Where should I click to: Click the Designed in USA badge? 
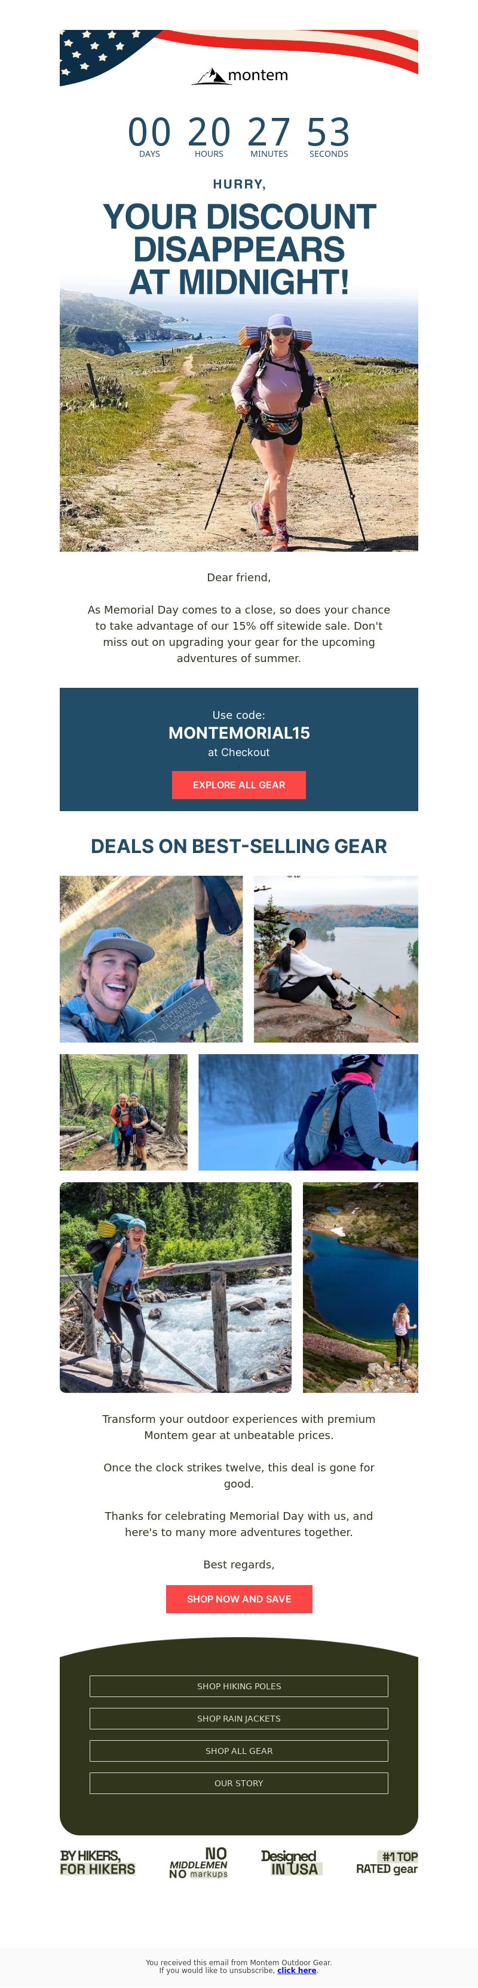pyautogui.click(x=292, y=1862)
